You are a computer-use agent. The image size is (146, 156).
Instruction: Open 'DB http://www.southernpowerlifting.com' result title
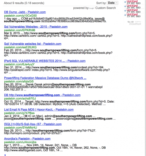pyautogui.click(x=42, y=95)
